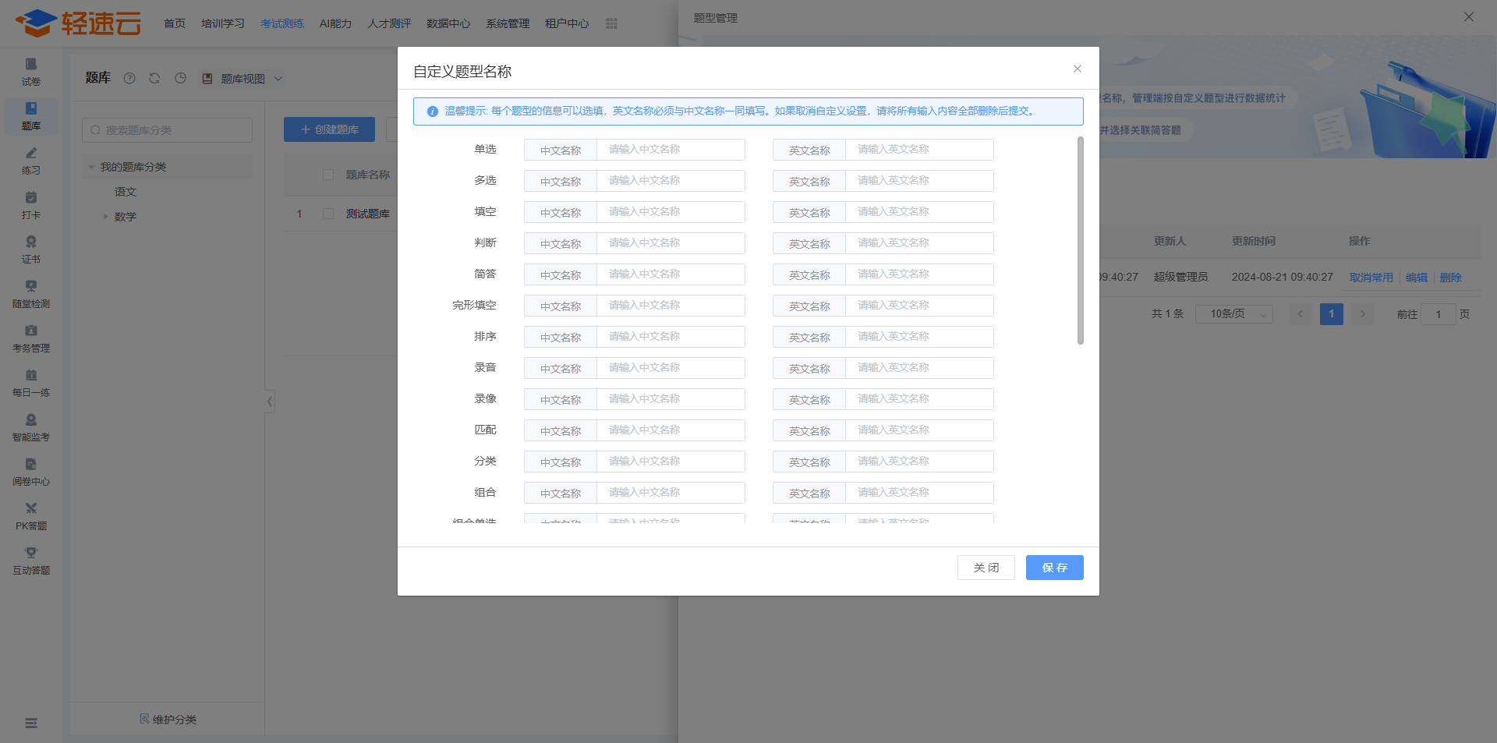Toggle the select-all checkbox in 题库名称 header
The image size is (1497, 743).
tap(328, 175)
